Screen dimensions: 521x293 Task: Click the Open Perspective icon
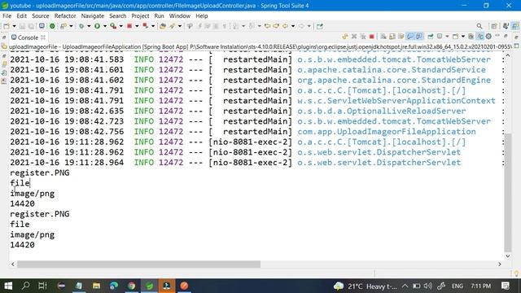(494, 26)
